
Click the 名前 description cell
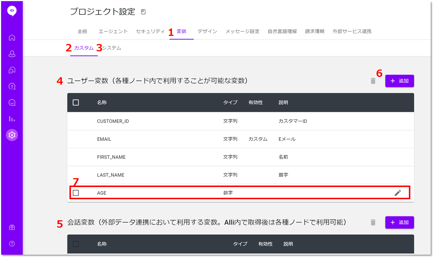click(x=283, y=157)
